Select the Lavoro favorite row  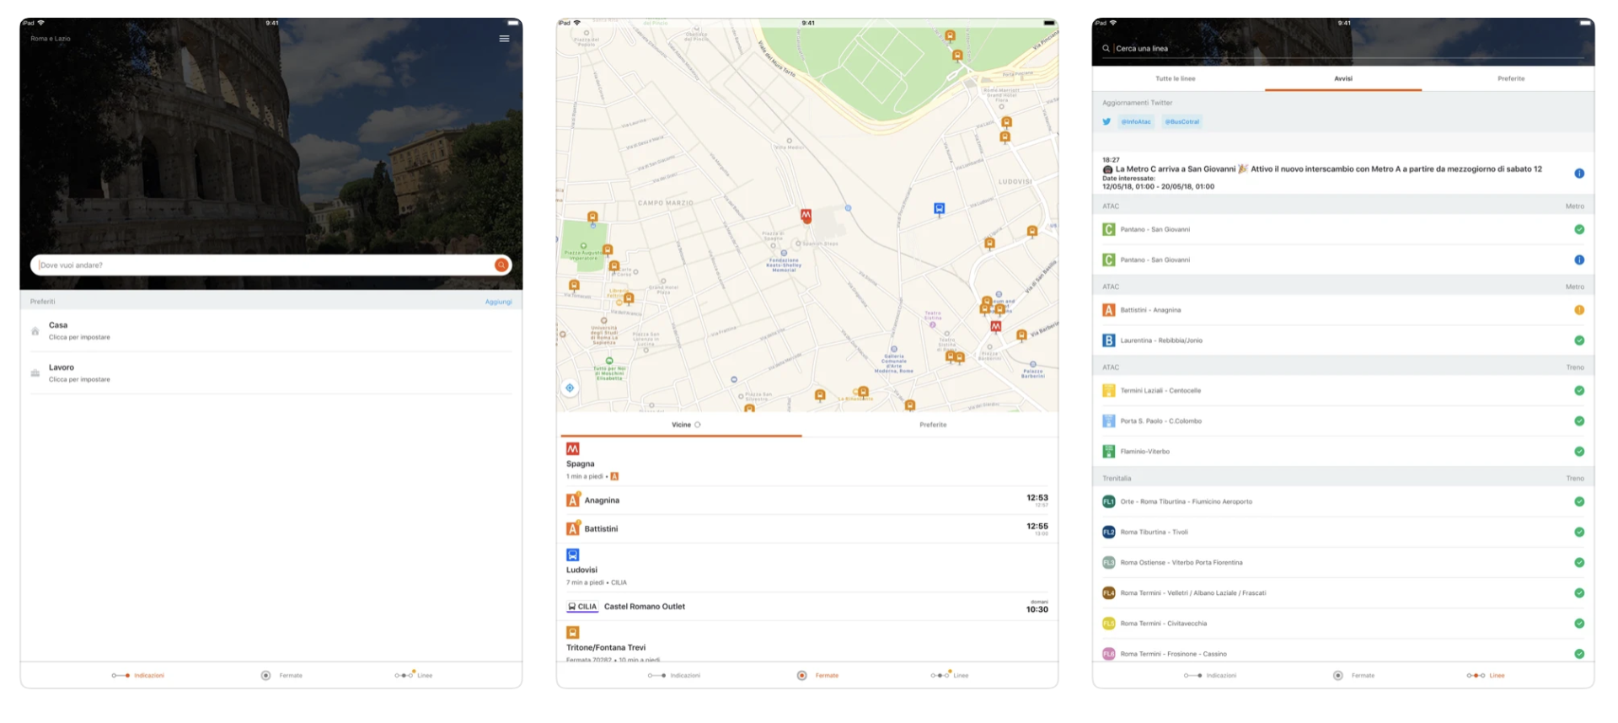[x=271, y=372]
